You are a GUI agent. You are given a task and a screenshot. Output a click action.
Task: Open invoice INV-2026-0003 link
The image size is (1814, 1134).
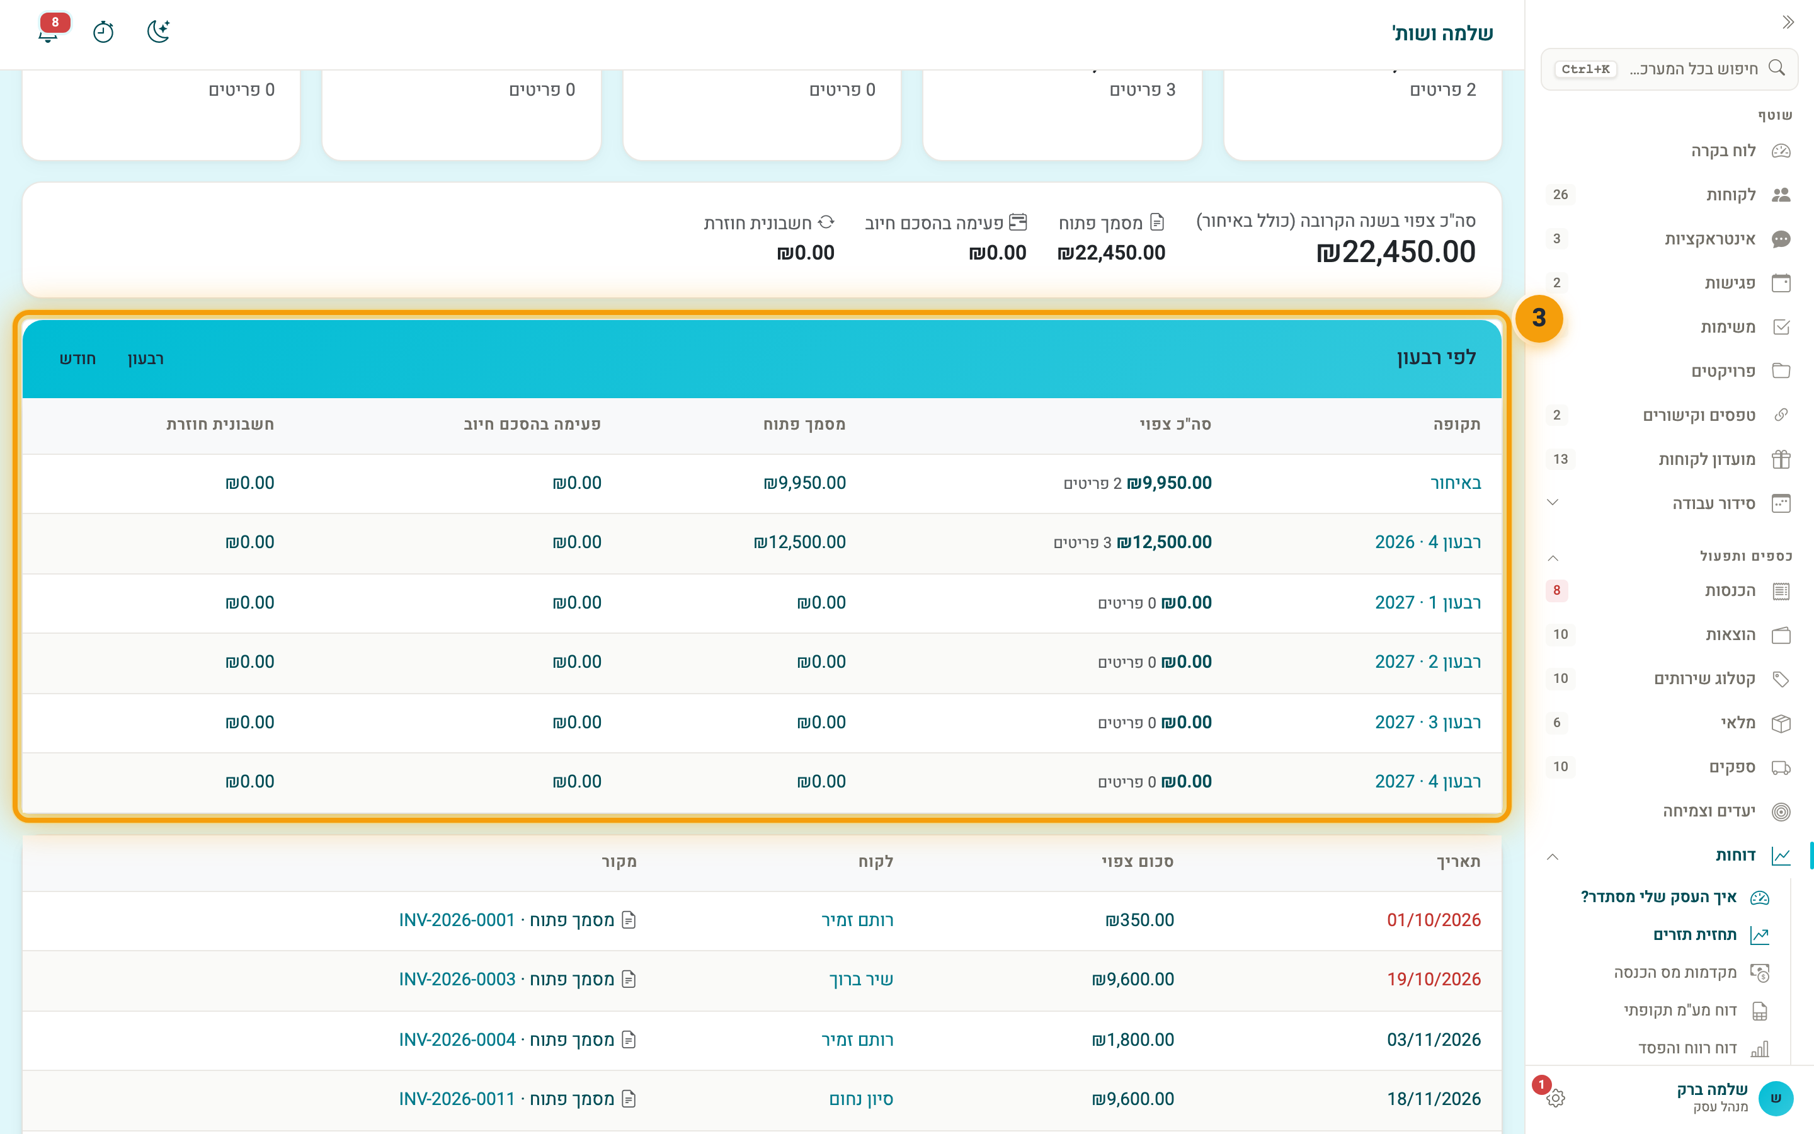pyautogui.click(x=457, y=980)
